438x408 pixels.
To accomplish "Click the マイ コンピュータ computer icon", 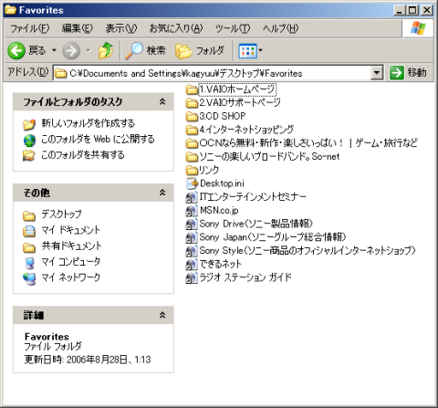I will (x=29, y=263).
